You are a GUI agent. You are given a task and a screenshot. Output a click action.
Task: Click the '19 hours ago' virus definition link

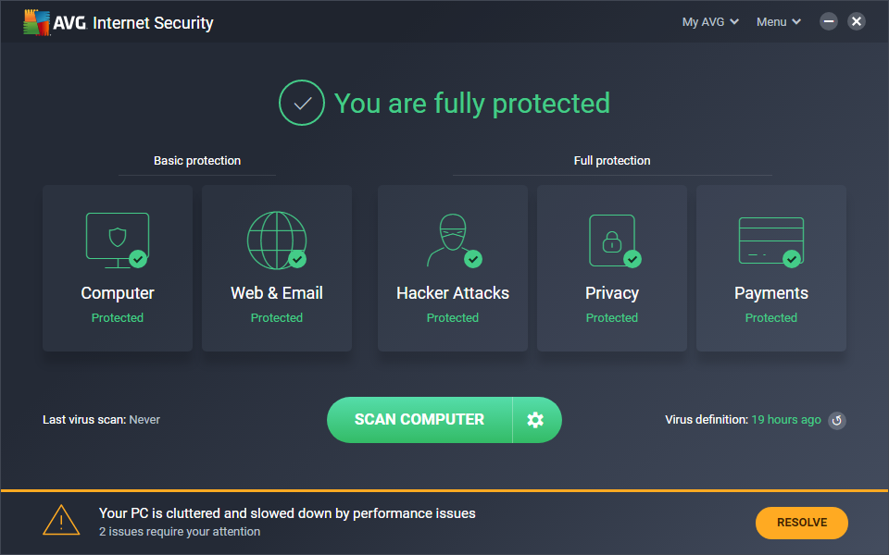click(x=785, y=419)
